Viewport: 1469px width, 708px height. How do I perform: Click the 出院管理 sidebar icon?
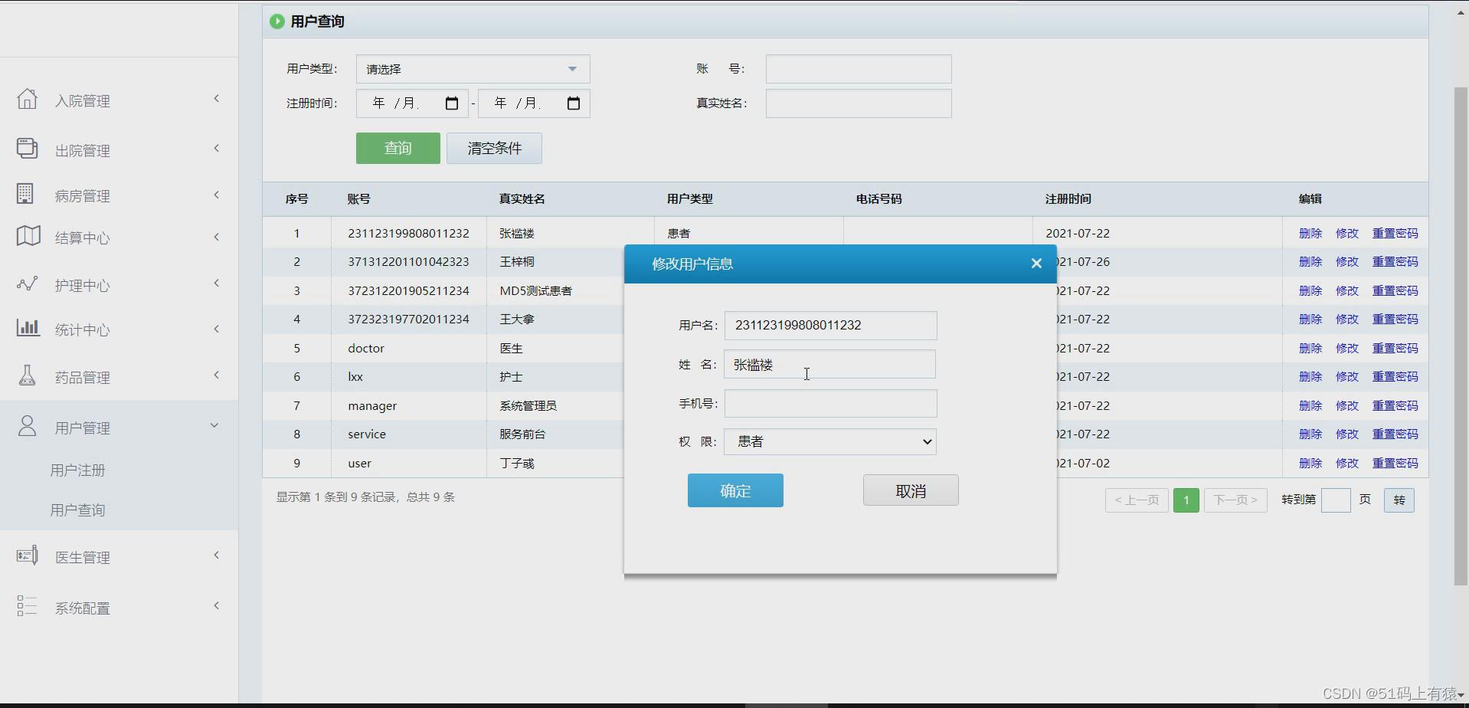(x=27, y=148)
